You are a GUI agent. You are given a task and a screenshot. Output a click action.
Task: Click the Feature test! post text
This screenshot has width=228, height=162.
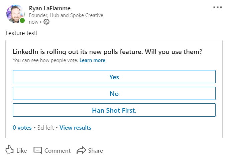[x=20, y=33]
